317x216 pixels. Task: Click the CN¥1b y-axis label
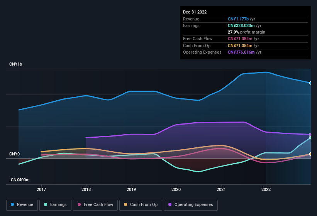tap(15, 64)
